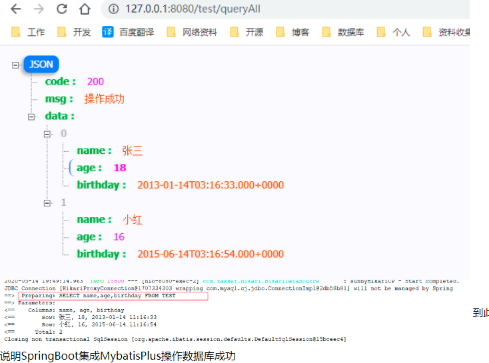The height and width of the screenshot is (363, 489).
Task: Collapse array item 1
Action: [x=47, y=203]
